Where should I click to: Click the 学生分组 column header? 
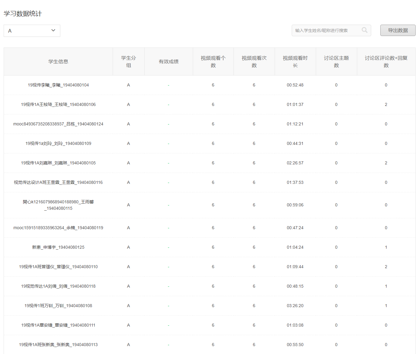(x=129, y=61)
